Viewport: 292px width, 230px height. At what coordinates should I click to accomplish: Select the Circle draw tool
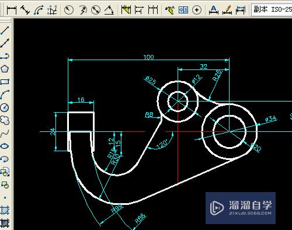pos(5,107)
